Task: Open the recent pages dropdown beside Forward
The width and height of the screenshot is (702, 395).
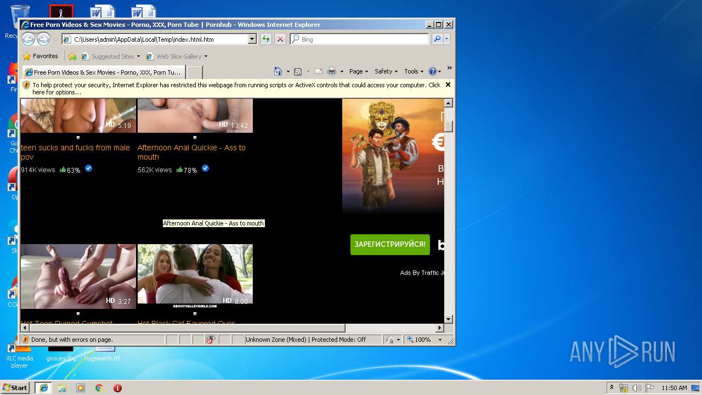Action: pos(55,39)
